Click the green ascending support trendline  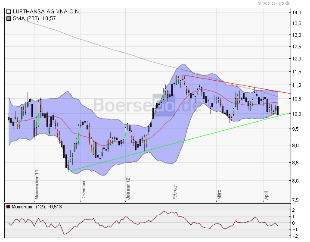pyautogui.click(x=180, y=142)
